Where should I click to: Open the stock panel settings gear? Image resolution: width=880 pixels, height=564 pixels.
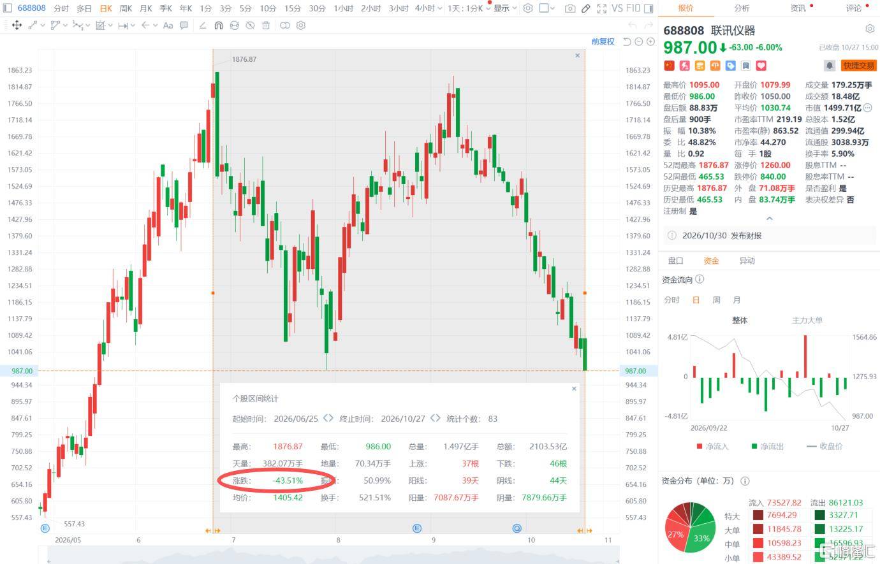(x=869, y=29)
